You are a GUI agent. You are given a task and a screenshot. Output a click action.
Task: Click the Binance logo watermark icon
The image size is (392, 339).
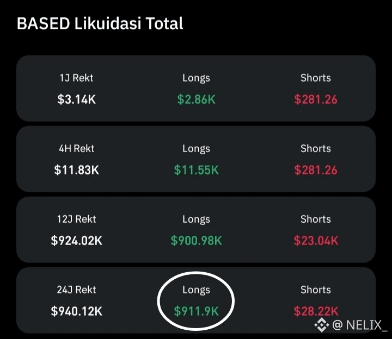tap(322, 325)
